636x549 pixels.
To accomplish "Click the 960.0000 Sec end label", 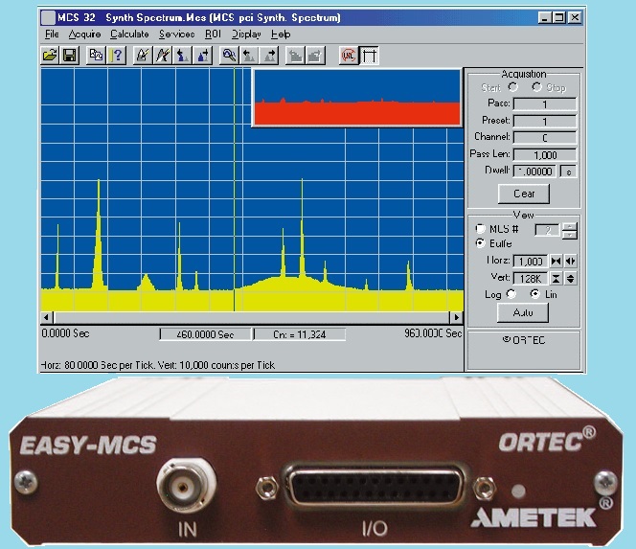I will (x=433, y=333).
